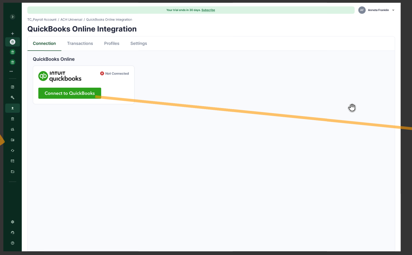Open the plain folder icon in sidebar
The width and height of the screenshot is (412, 255).
tap(13, 172)
